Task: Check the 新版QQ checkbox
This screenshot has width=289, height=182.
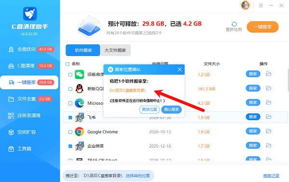Action: click(x=70, y=89)
